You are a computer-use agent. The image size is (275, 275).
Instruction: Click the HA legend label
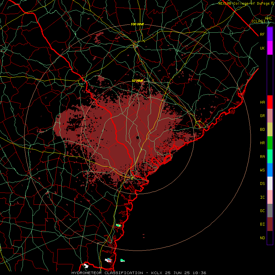(262, 102)
